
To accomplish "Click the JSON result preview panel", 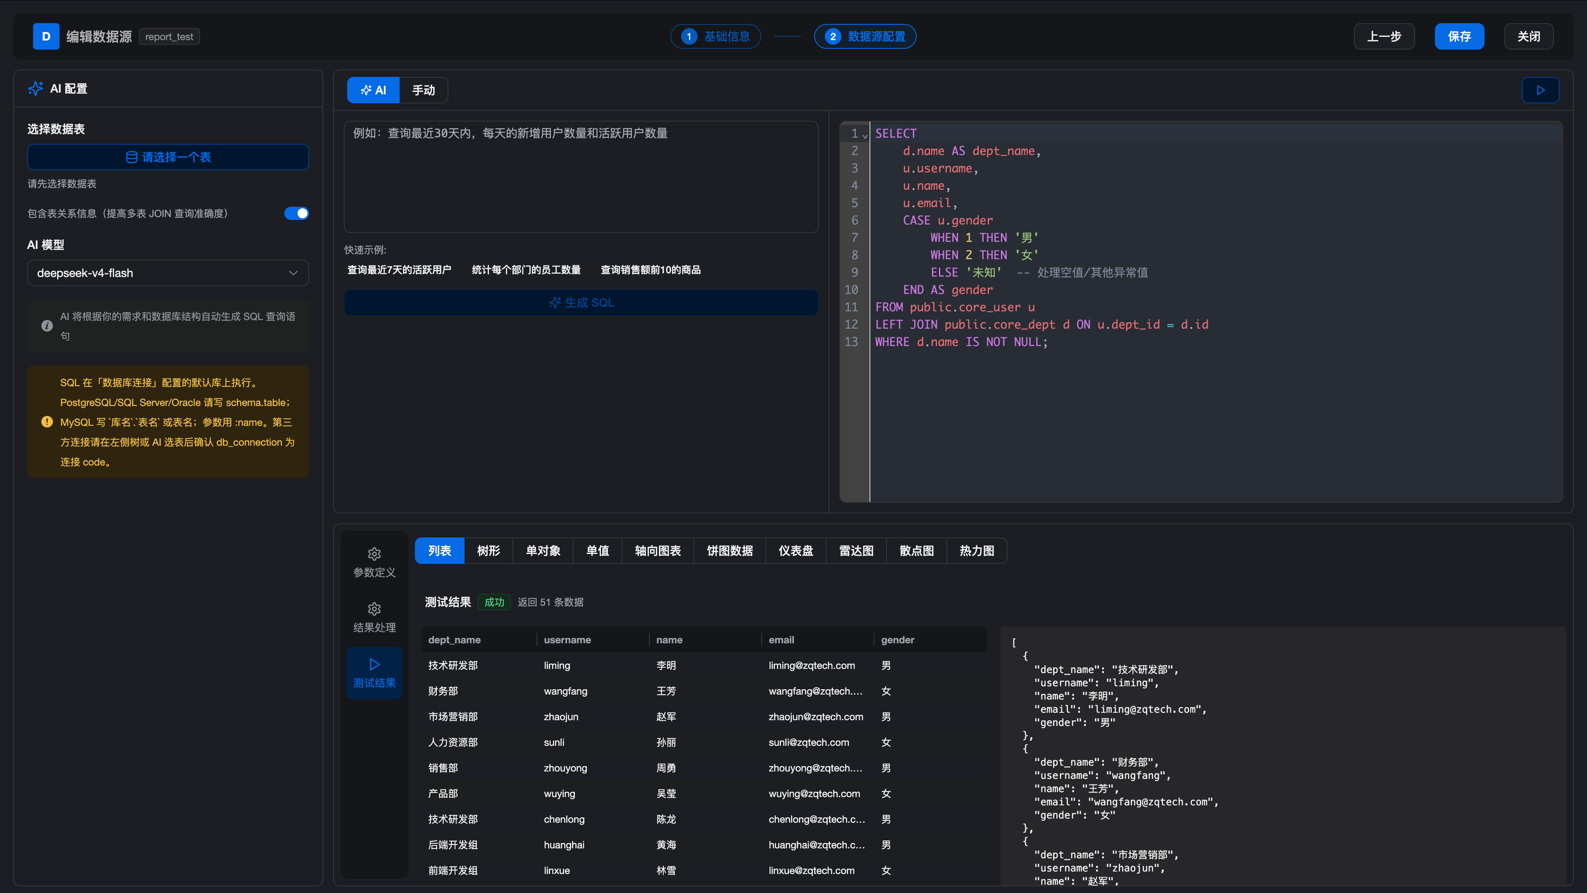I will click(1283, 757).
